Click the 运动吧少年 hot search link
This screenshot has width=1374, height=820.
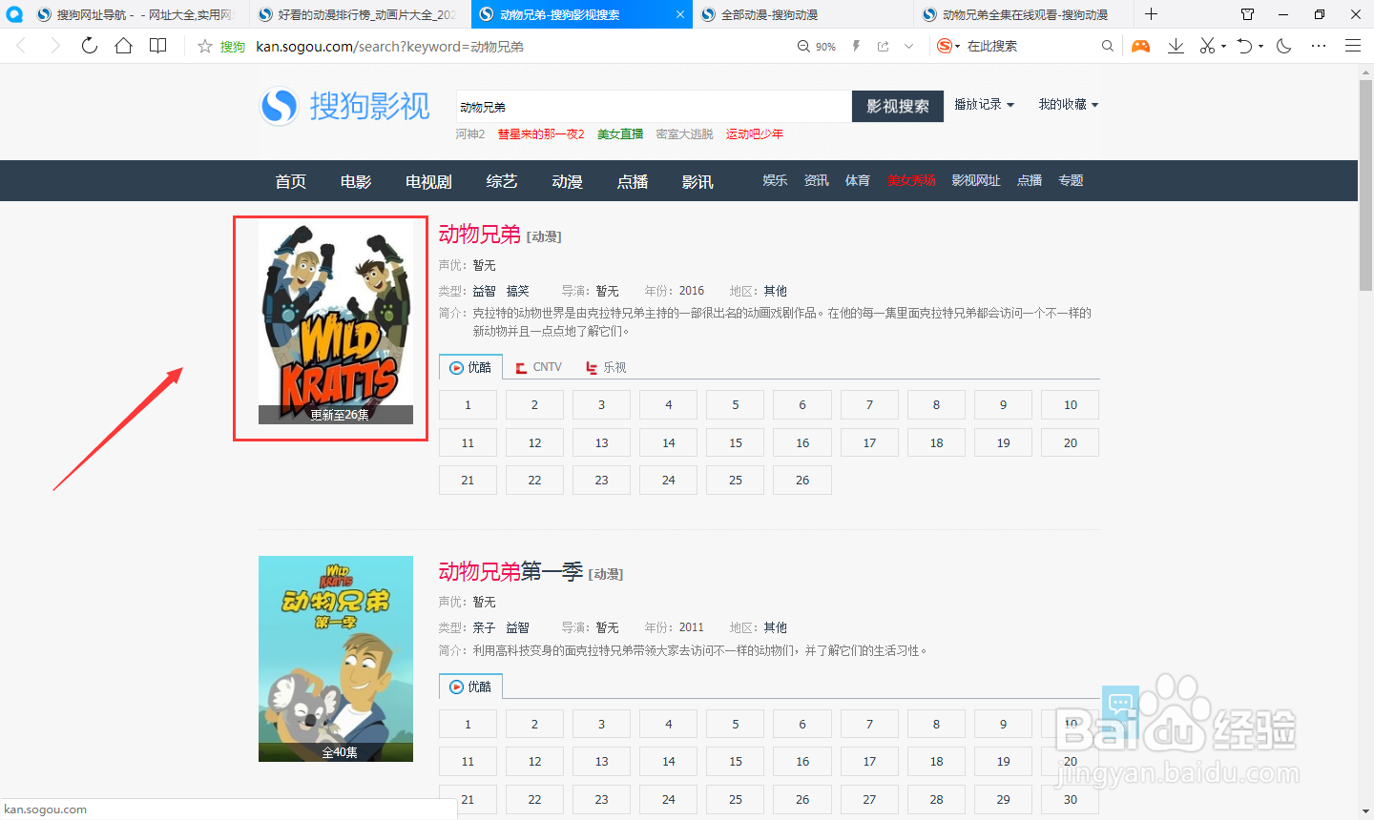click(x=755, y=134)
